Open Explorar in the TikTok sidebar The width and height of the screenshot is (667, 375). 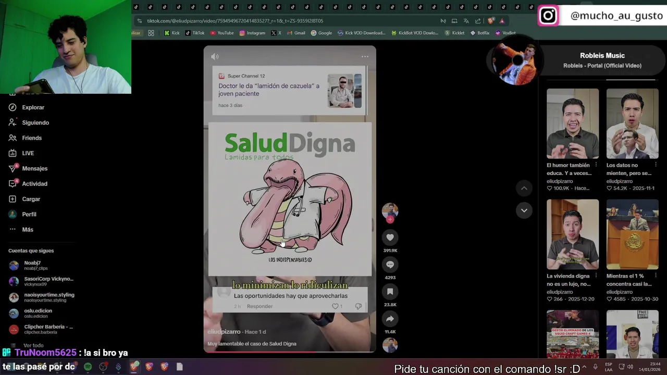click(27, 107)
